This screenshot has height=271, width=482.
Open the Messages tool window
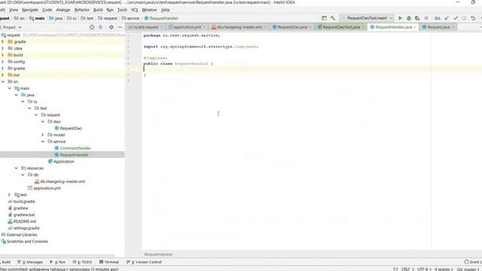click(30, 262)
